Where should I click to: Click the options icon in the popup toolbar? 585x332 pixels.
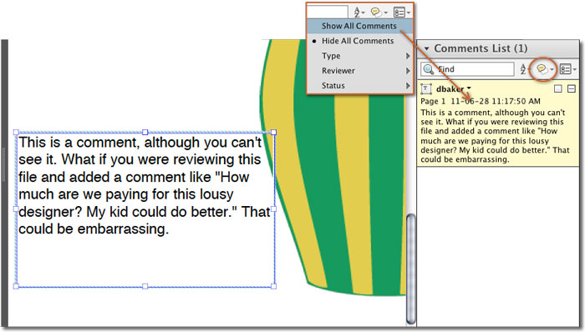coord(400,13)
